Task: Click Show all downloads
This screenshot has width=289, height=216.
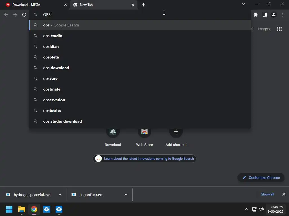Action: click(x=268, y=194)
